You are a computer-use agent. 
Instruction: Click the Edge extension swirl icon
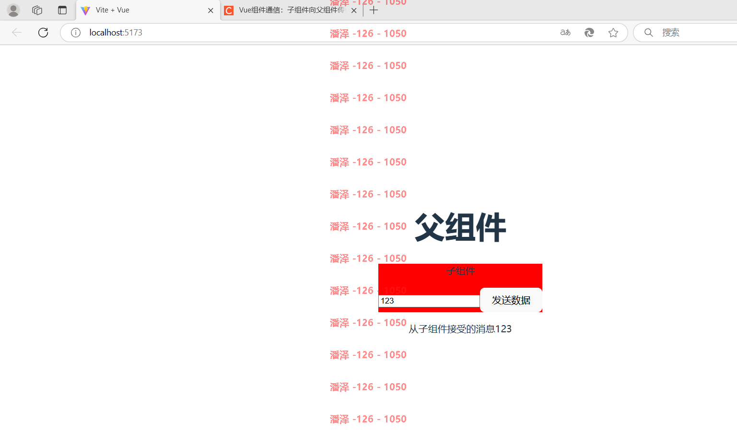(589, 33)
